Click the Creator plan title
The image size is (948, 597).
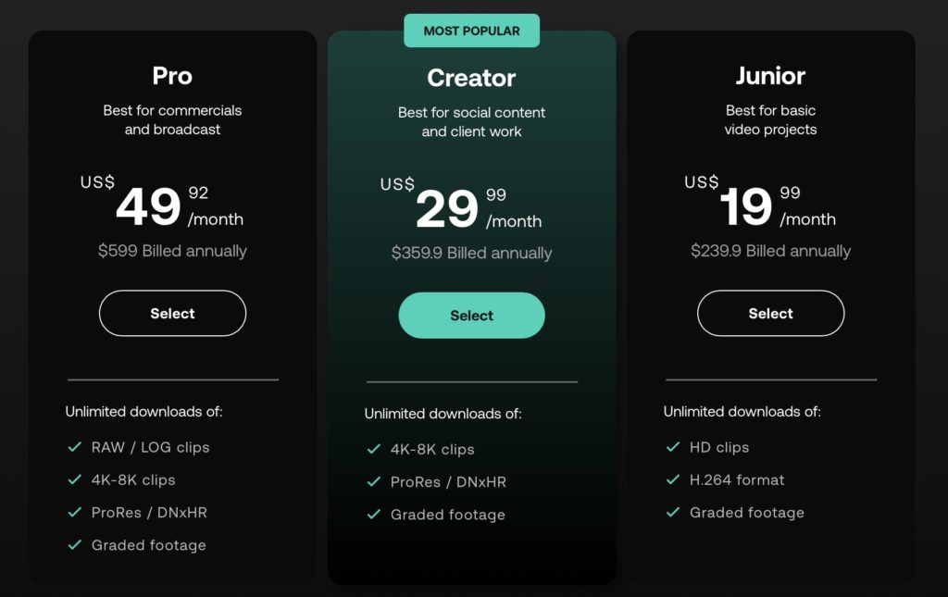click(x=471, y=78)
